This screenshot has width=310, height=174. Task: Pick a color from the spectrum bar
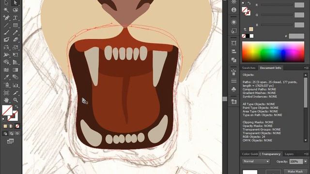(273, 52)
